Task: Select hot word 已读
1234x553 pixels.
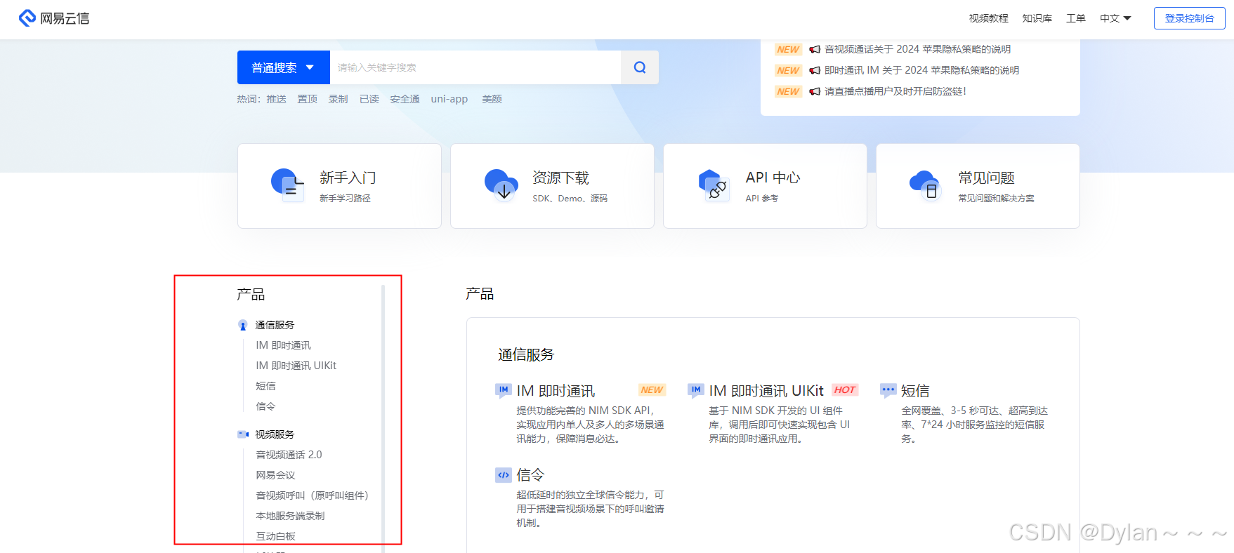Action: (x=369, y=99)
